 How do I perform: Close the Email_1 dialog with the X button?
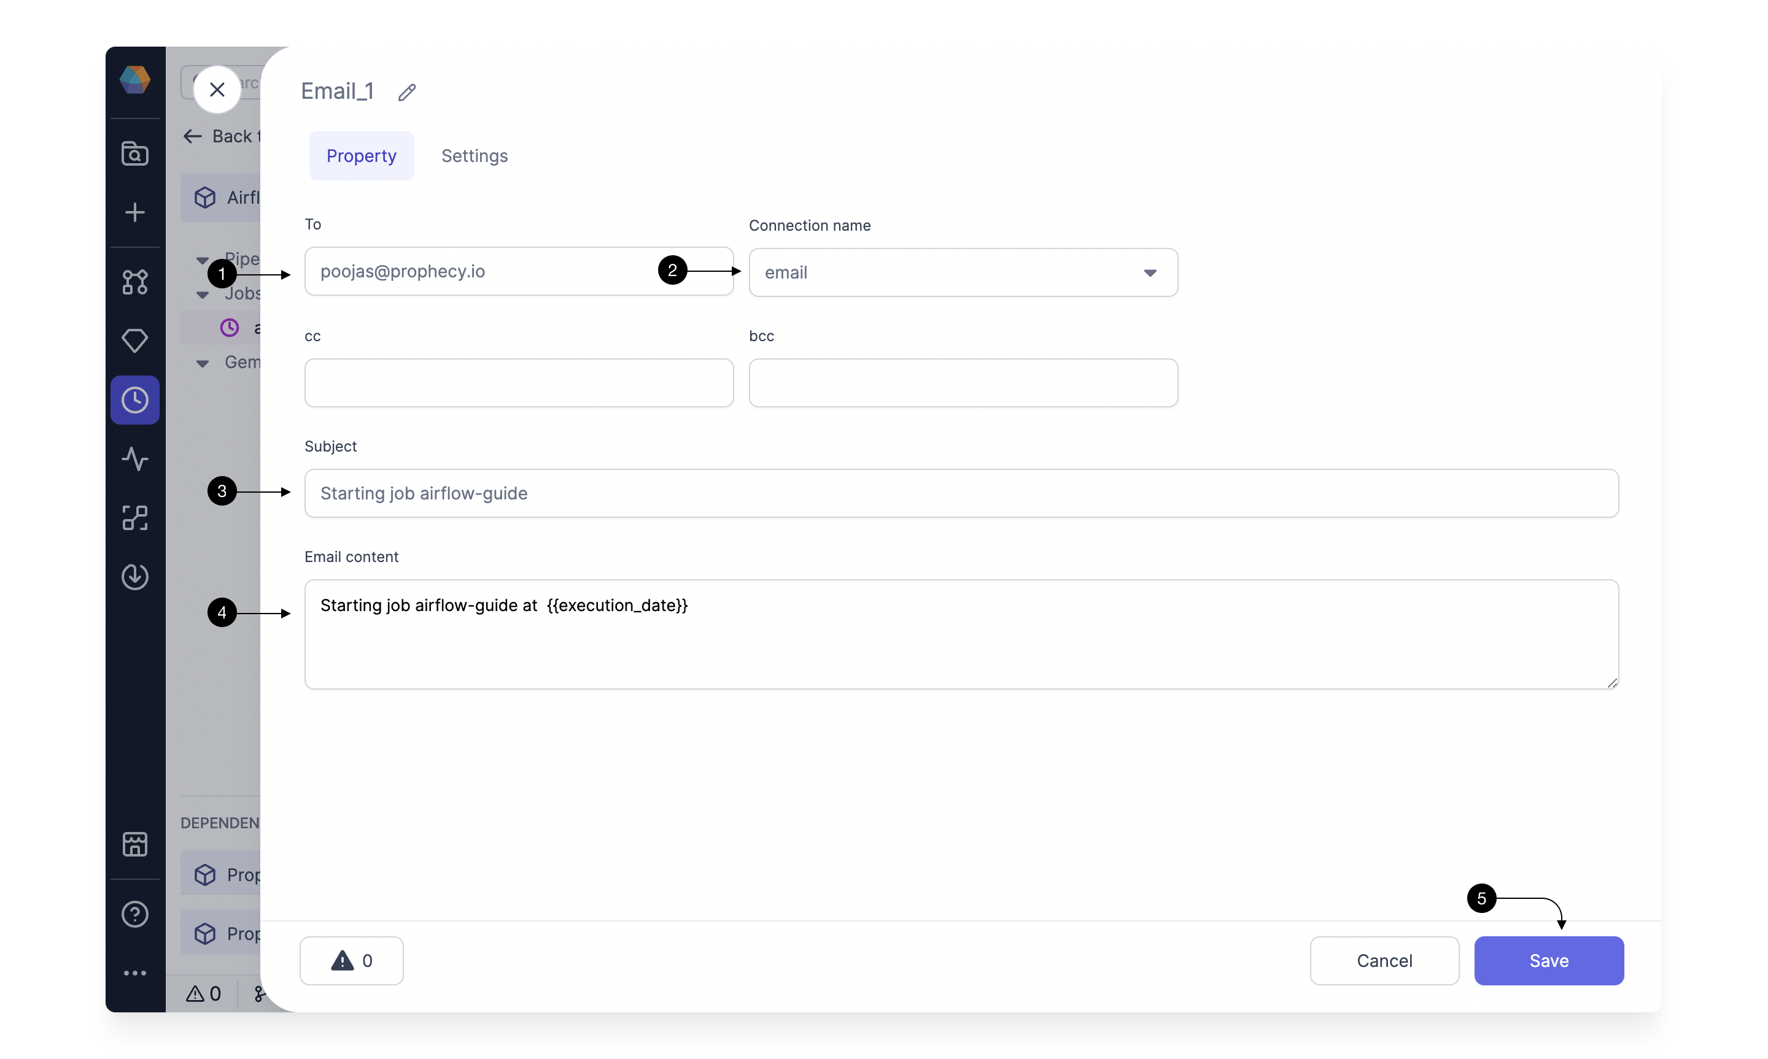(x=217, y=90)
